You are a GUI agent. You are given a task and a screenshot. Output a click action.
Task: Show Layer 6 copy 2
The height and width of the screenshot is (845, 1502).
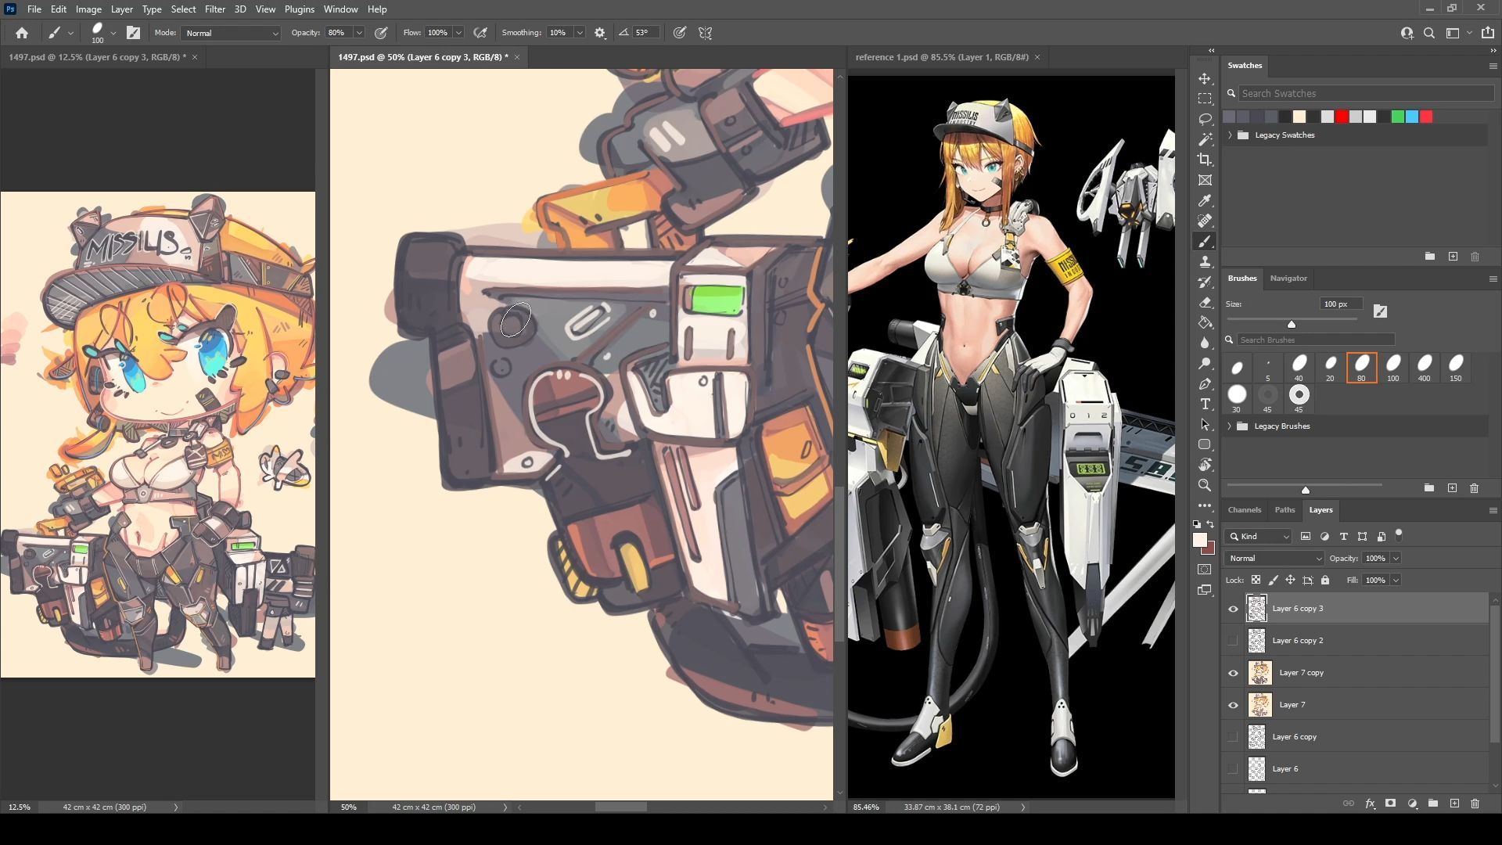[x=1233, y=641]
